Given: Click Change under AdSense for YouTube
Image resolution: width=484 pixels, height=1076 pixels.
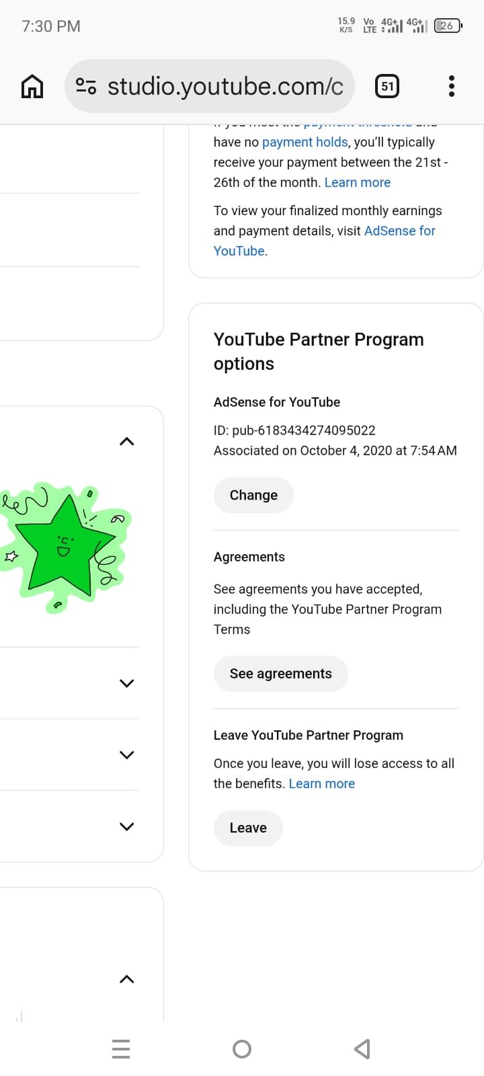Looking at the screenshot, I should pos(253,496).
